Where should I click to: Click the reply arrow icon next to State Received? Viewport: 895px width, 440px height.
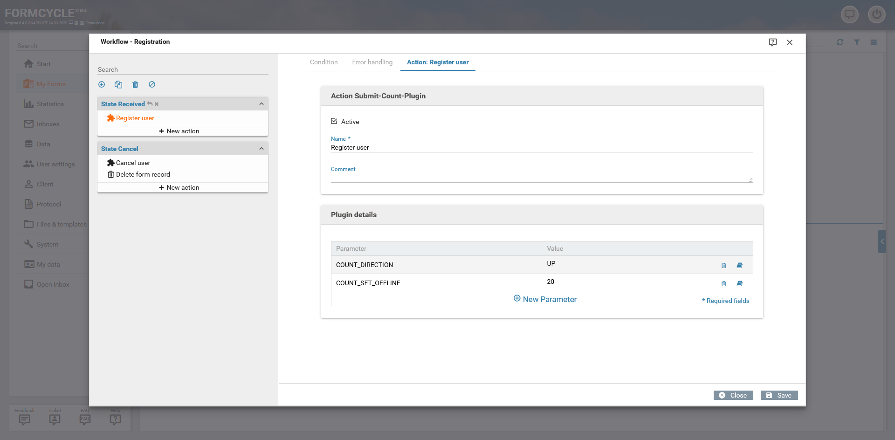(150, 104)
